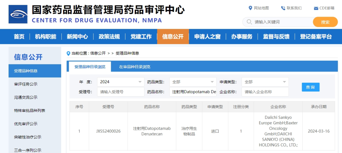Screen dimensions: 342x153
Task: Select 受理品种信息 in sidebar
Action: tap(35, 71)
